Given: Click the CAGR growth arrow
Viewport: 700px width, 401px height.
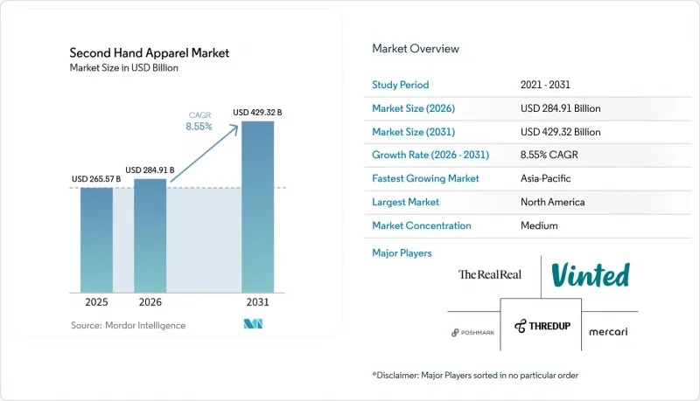Looking at the screenshot, I should pos(205,153).
